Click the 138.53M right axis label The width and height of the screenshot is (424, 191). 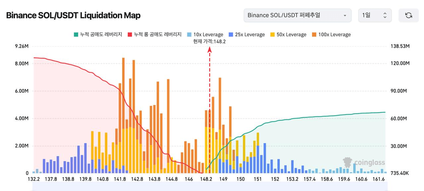coord(400,46)
